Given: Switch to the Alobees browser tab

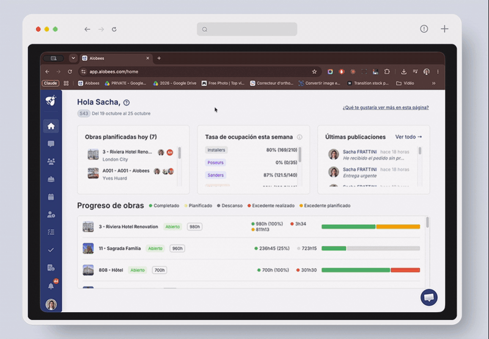Looking at the screenshot, I should pos(115,58).
